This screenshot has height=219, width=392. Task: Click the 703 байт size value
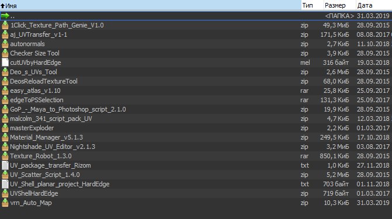click(x=336, y=184)
